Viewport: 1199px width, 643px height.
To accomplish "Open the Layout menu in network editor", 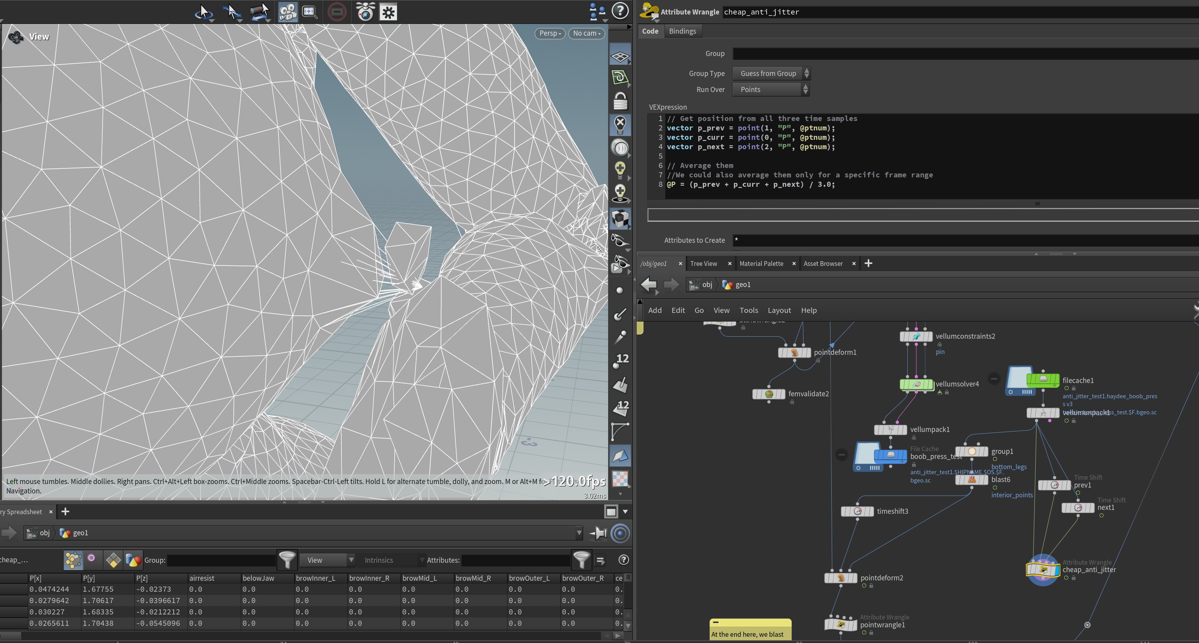I will click(x=779, y=310).
